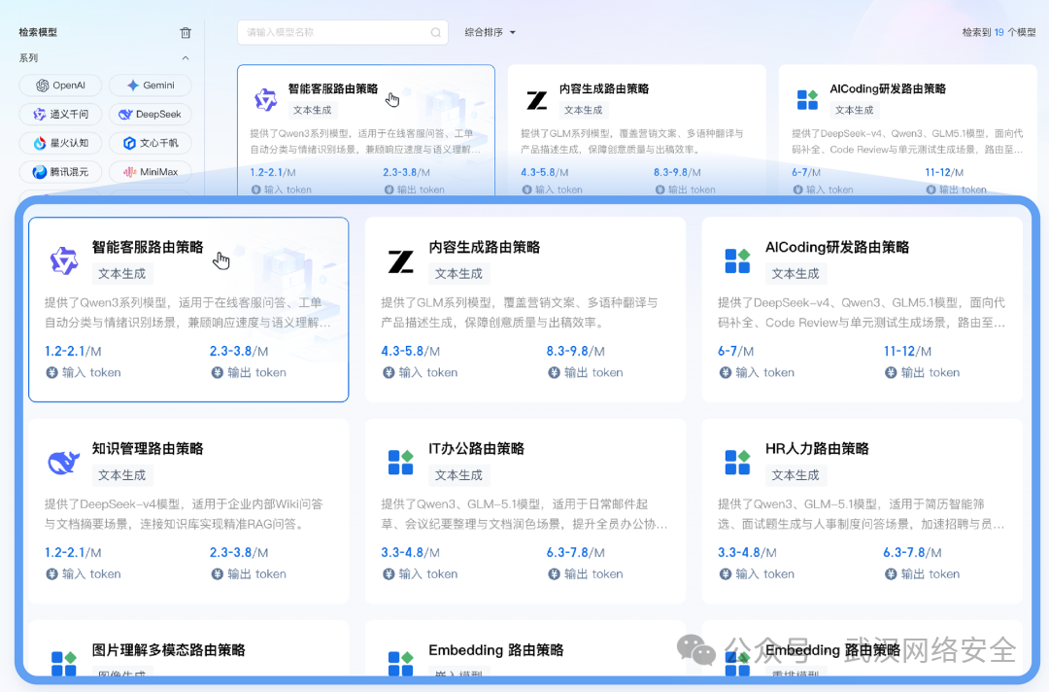Open the HR人力路由策略 card title

click(817, 448)
